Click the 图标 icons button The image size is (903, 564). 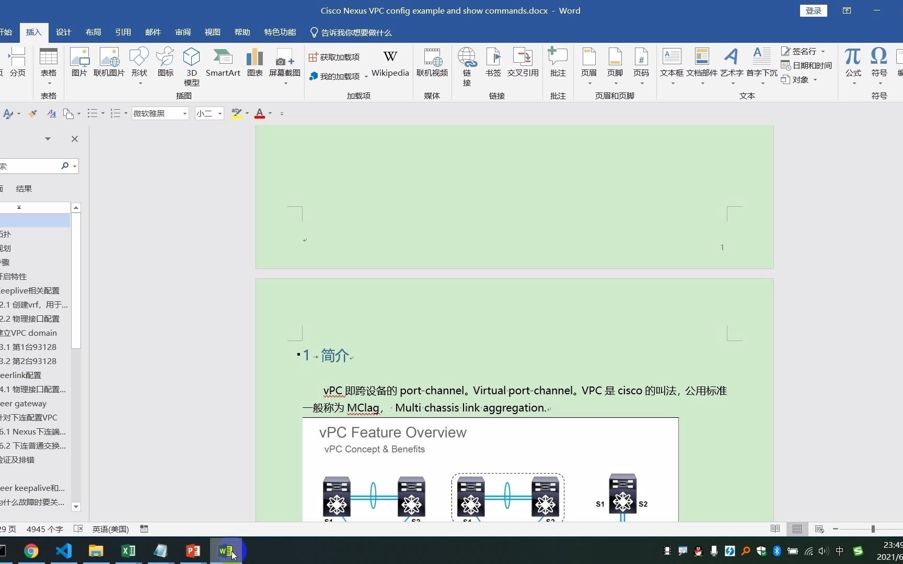(166, 63)
